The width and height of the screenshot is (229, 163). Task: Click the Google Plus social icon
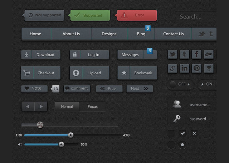172,68
